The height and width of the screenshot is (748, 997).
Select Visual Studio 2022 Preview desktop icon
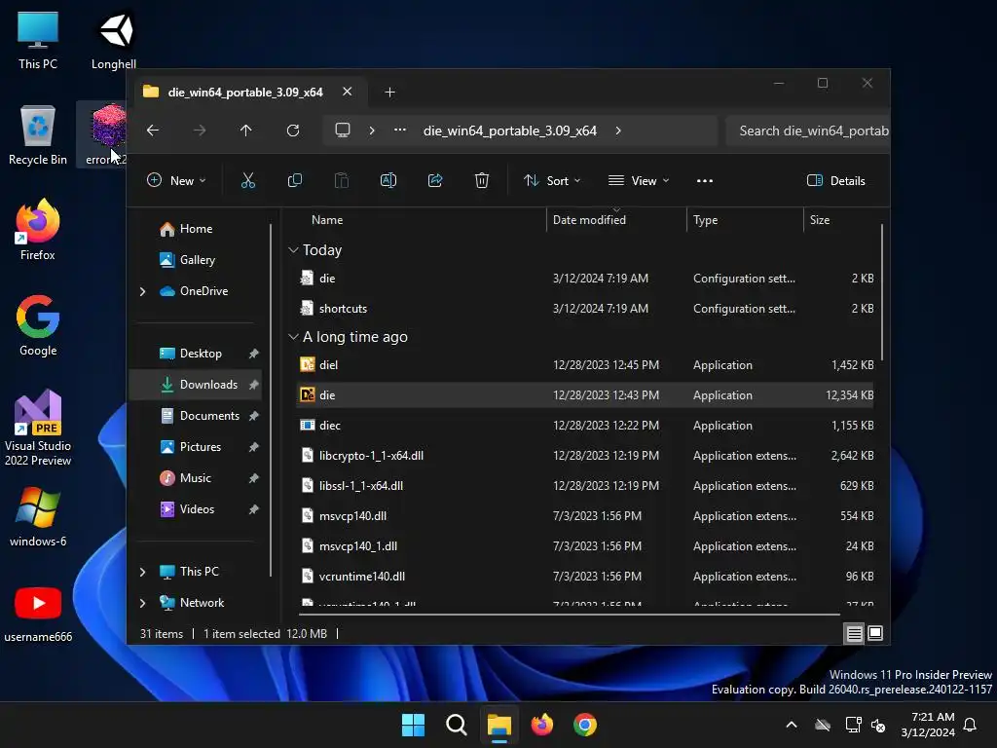tap(38, 428)
